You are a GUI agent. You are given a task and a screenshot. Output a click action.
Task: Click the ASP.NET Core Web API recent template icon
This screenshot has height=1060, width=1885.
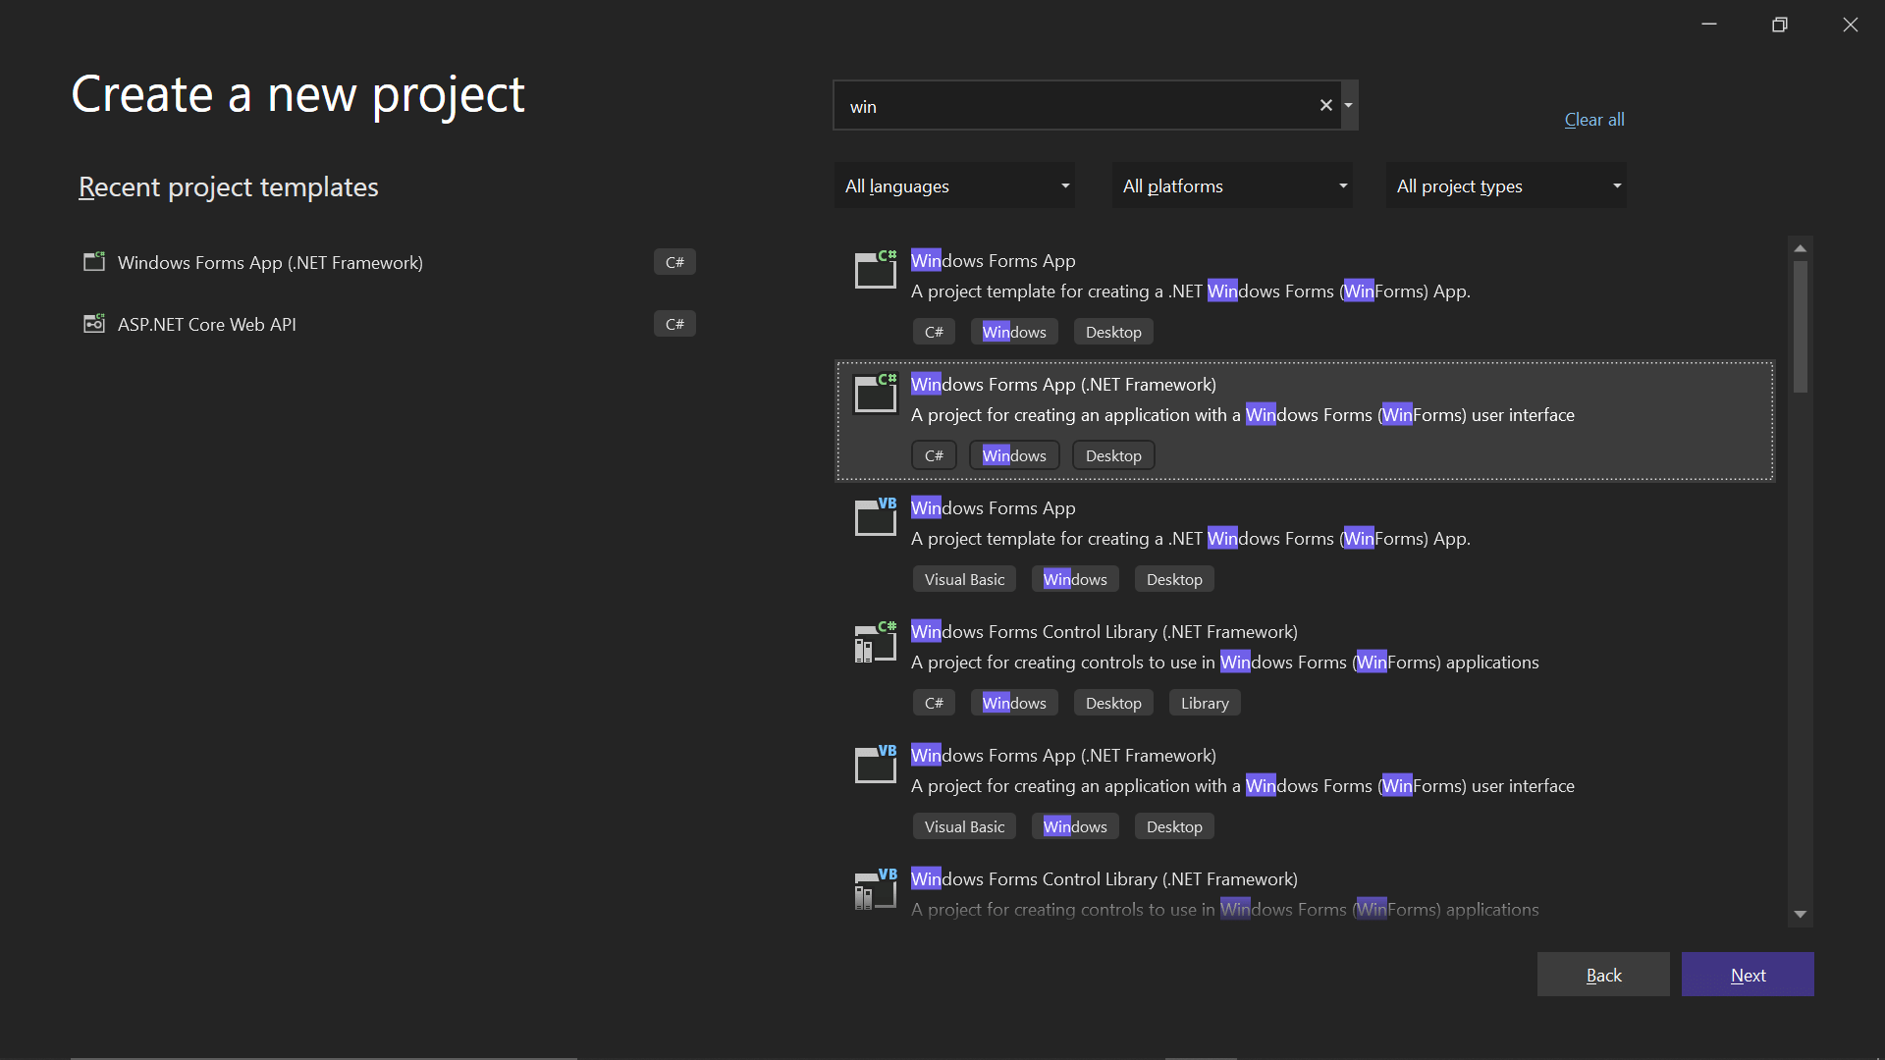click(94, 324)
